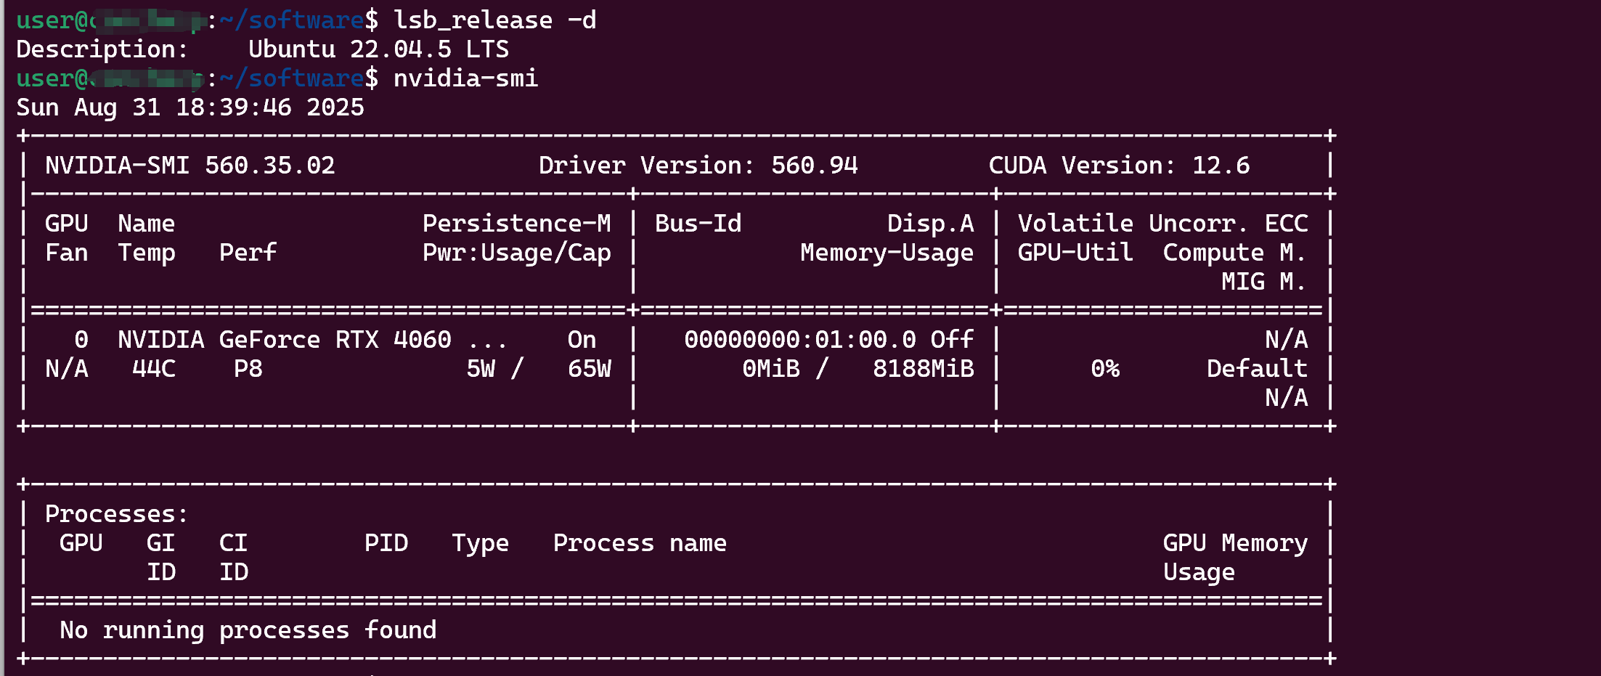Click the Disp.A value 'Off'
Screen dimensions: 1601x676
tap(952, 340)
